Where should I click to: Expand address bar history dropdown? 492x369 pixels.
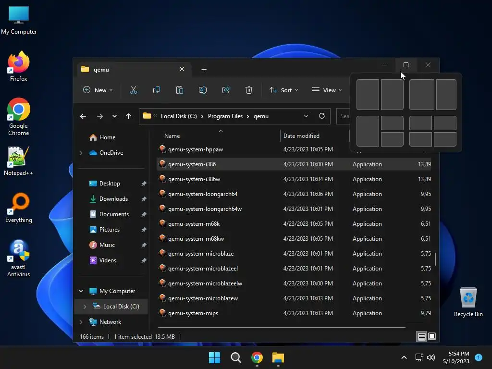pyautogui.click(x=306, y=116)
